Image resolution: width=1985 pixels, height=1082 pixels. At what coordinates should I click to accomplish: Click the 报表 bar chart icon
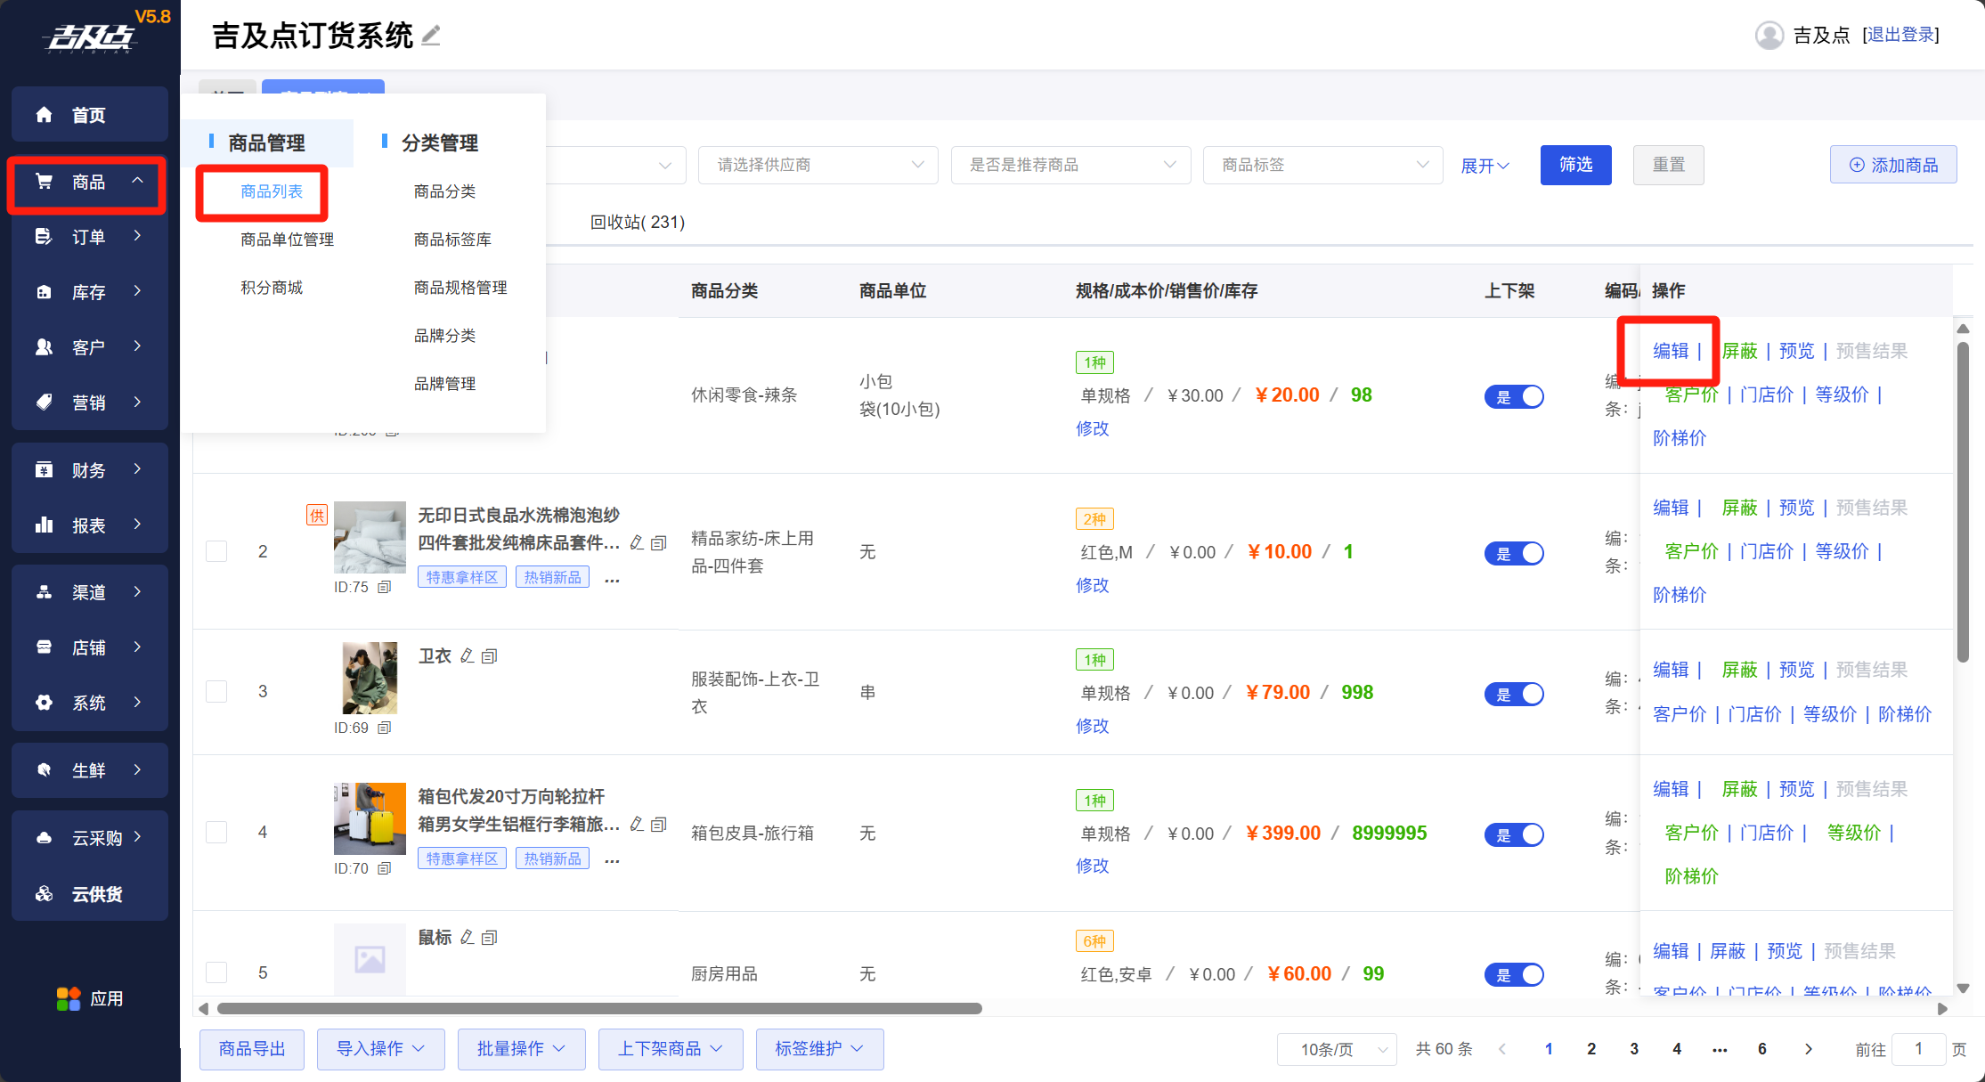[44, 525]
